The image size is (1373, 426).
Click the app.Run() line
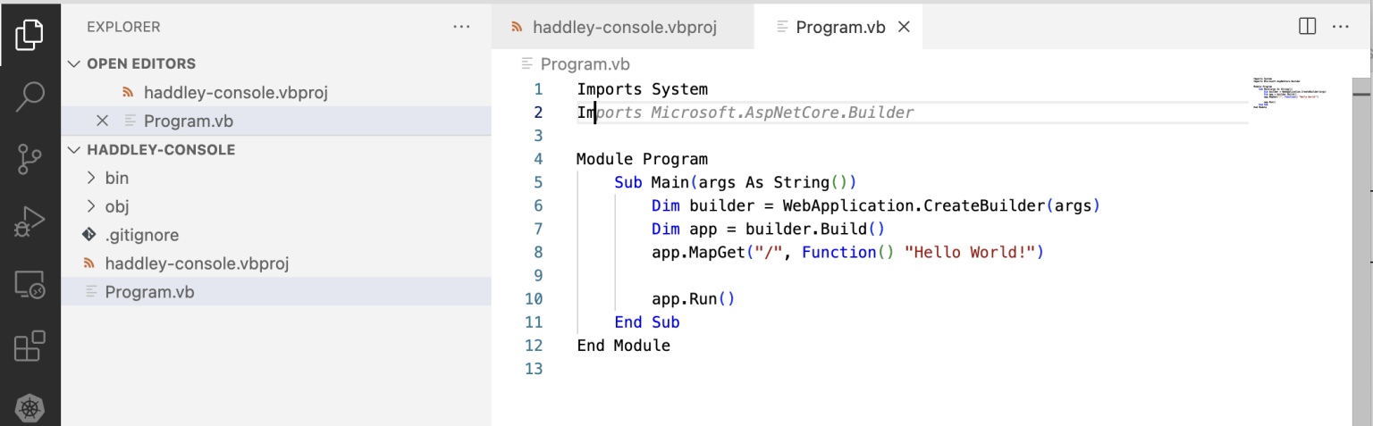(694, 298)
